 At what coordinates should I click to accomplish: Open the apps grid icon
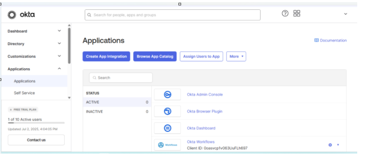297,14
